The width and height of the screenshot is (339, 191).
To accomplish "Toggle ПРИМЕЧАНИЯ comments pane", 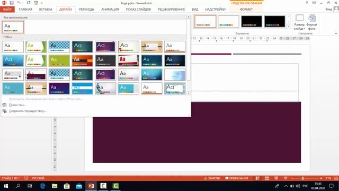I will tap(237, 178).
